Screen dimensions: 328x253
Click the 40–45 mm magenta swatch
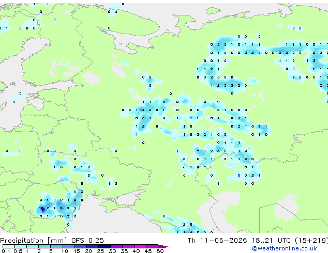(x=140, y=246)
